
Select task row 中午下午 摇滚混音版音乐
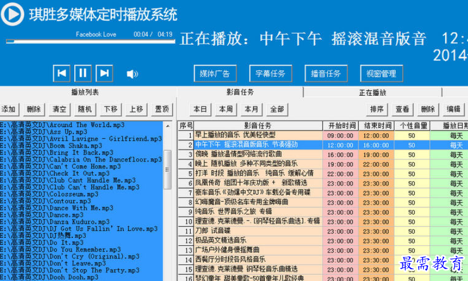point(258,145)
